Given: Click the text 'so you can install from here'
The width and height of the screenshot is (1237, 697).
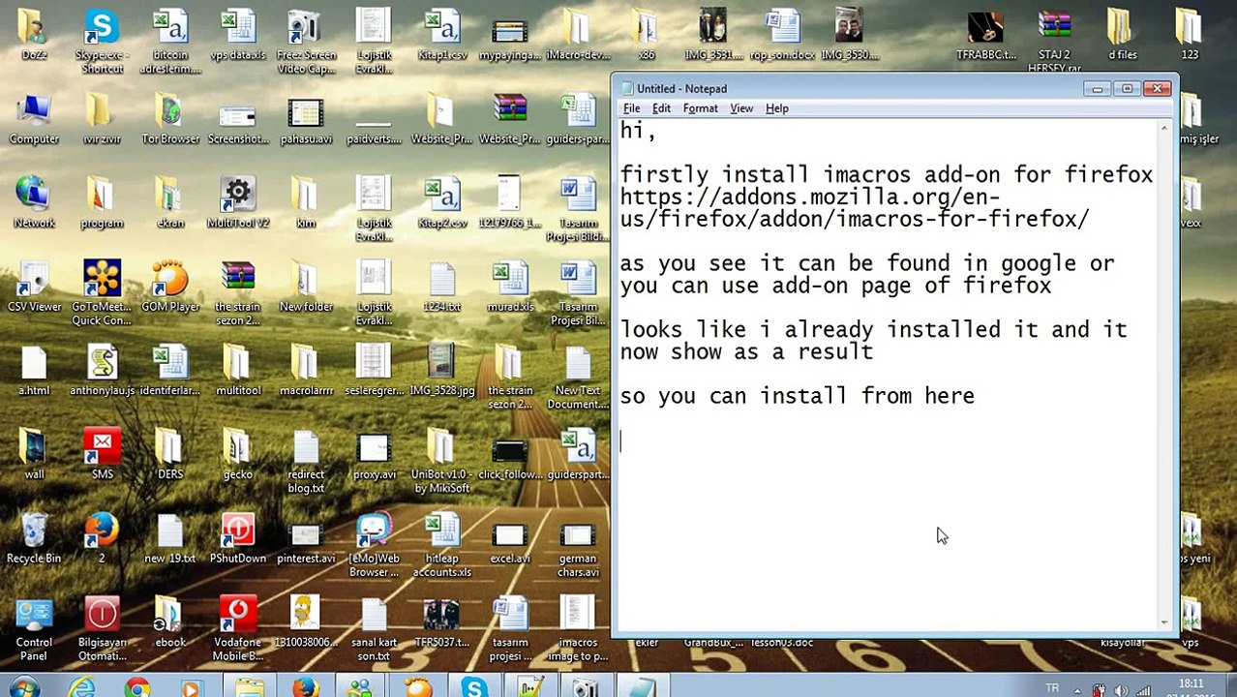Looking at the screenshot, I should pos(797,396).
